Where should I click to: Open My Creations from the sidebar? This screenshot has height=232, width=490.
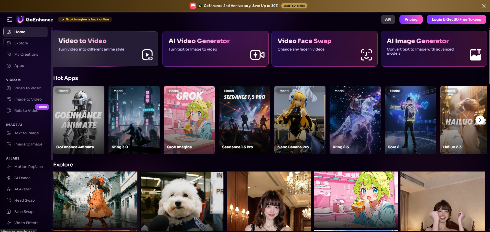[x=26, y=54]
